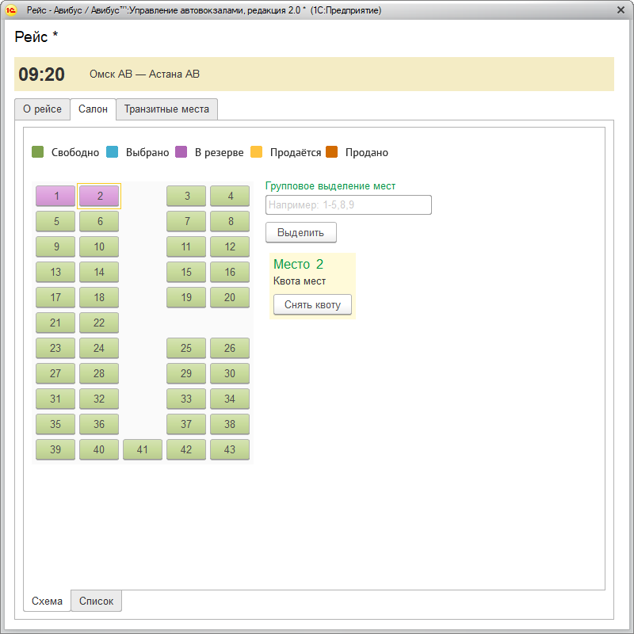634x634 pixels.
Task: Select the Схема view tab
Action: click(47, 602)
